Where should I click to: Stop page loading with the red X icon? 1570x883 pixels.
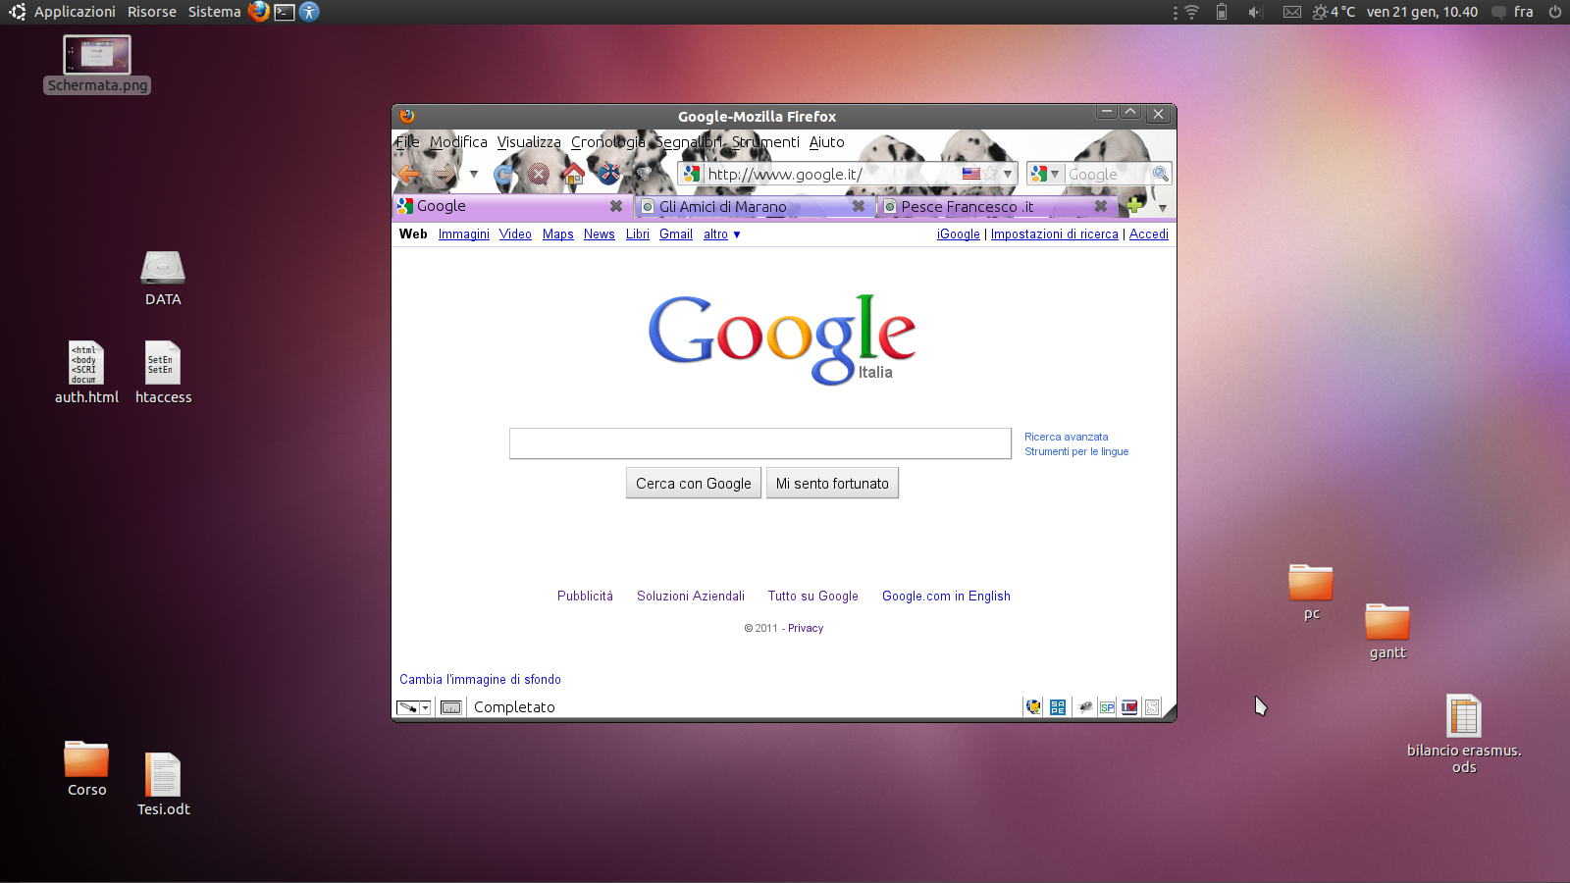tap(538, 175)
